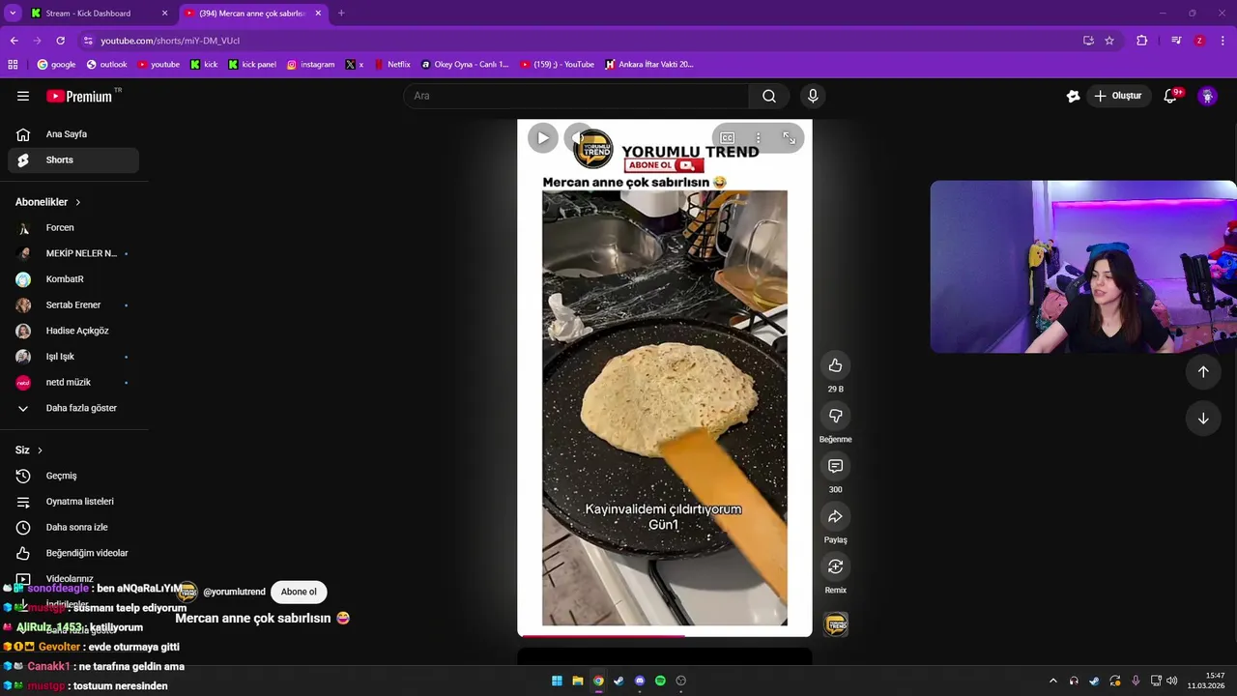Open the kick panel bookmark
The width and height of the screenshot is (1237, 696).
[252, 65]
